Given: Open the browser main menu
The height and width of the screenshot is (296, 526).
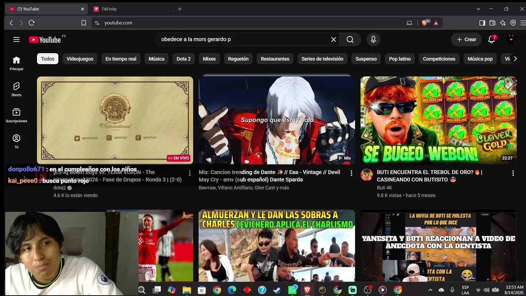Looking at the screenshot, I should click(x=523, y=23).
